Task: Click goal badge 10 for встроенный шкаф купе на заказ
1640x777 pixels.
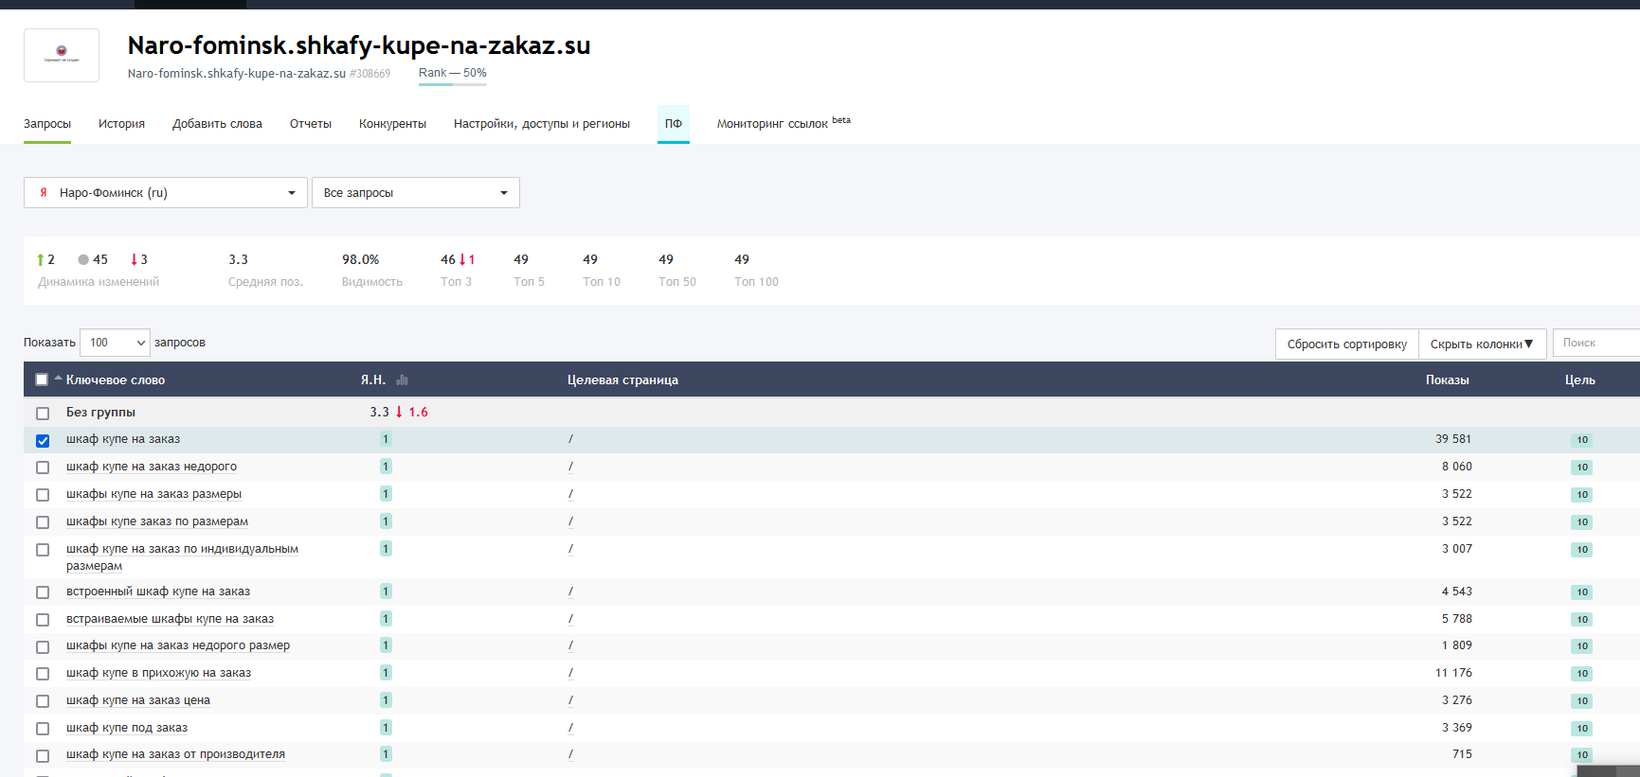Action: click(x=1581, y=592)
